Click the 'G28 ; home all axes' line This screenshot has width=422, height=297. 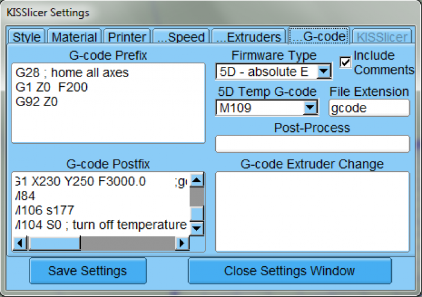tap(72, 73)
